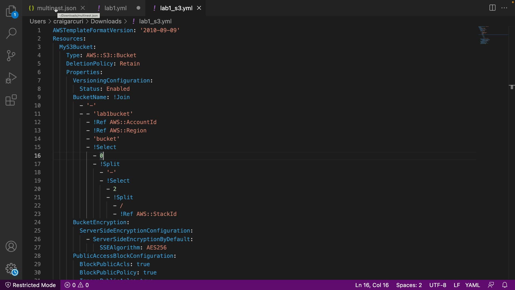Open the Run and Debug icon
The image size is (515, 290).
[x=11, y=78]
